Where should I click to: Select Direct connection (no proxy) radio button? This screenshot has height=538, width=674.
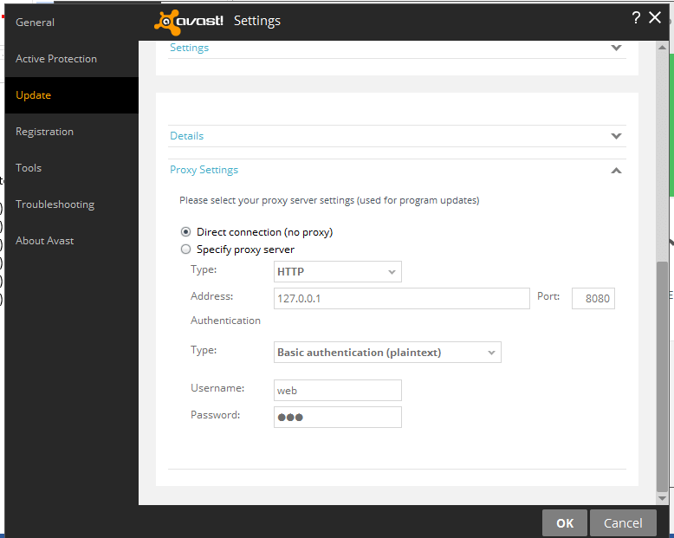click(185, 232)
